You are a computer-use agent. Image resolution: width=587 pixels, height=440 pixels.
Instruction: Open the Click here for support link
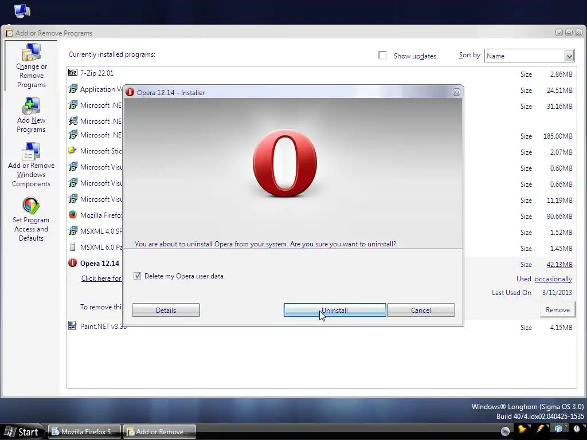(101, 278)
